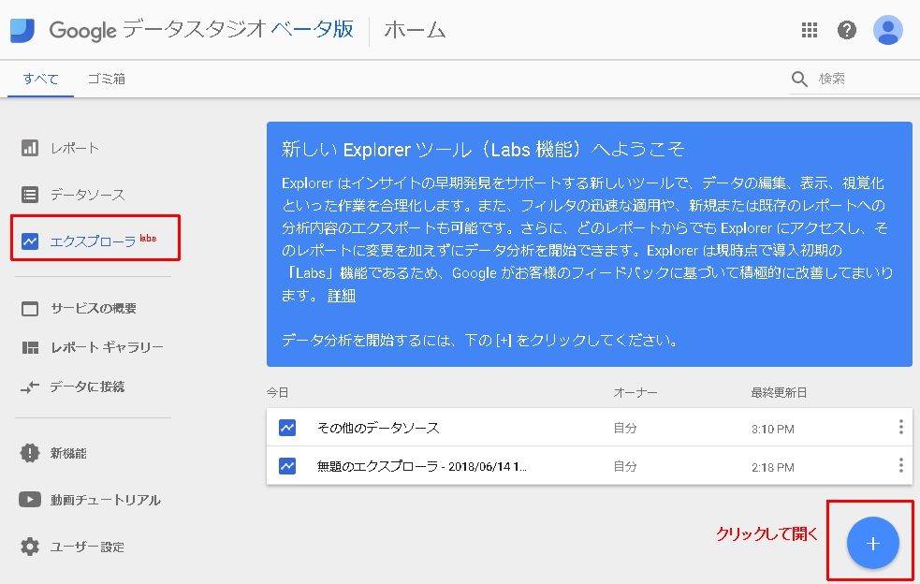Click the ホーム page title
Image resolution: width=920 pixels, height=584 pixels.
coord(415,30)
